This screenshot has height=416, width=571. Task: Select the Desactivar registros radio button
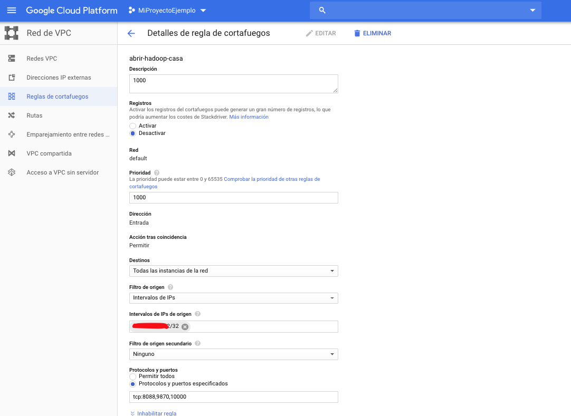(x=133, y=133)
